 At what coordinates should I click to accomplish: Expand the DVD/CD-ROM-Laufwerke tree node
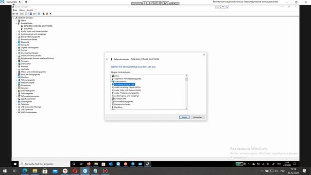tap(16, 55)
